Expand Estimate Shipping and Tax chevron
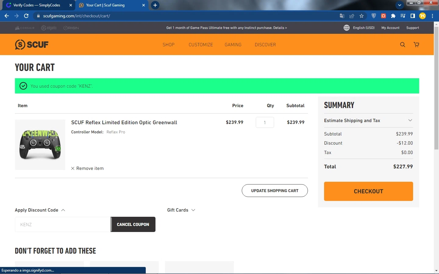439x274 pixels. coord(410,120)
